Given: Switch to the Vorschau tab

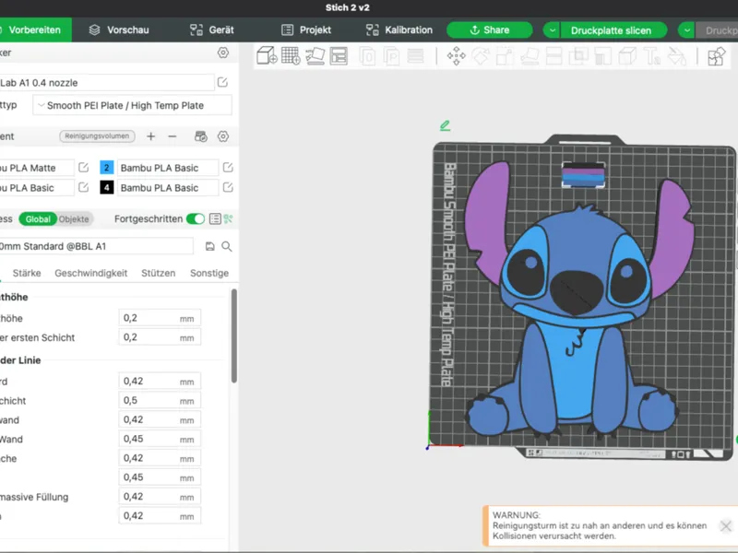Looking at the screenshot, I should tap(119, 30).
